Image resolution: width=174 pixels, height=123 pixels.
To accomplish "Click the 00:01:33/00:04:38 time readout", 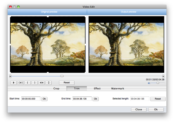I will click(155, 80).
